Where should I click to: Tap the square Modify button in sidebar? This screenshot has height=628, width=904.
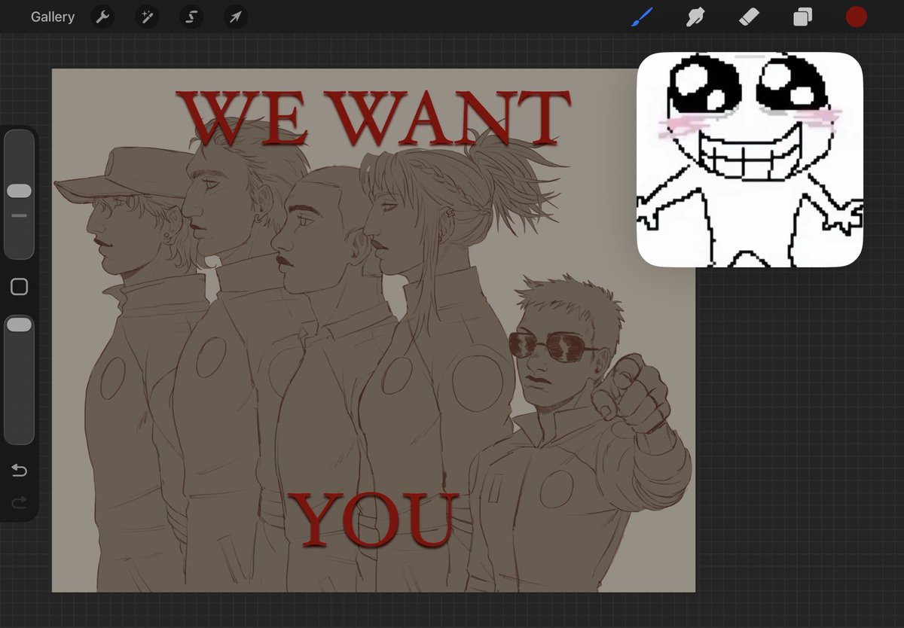20,287
